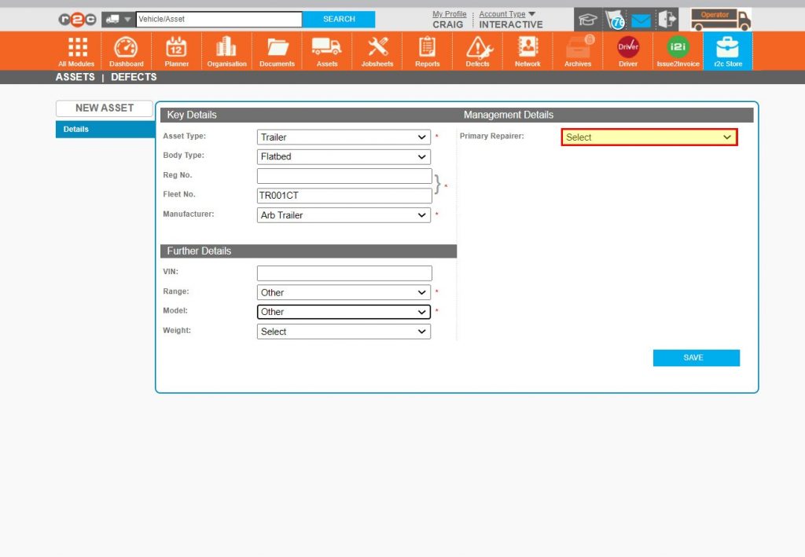The width and height of the screenshot is (805, 557).
Task: Go to the Dashboard gauge icon
Action: tap(126, 48)
